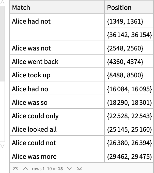Open the 'Alice had not' match cell

click(31, 21)
